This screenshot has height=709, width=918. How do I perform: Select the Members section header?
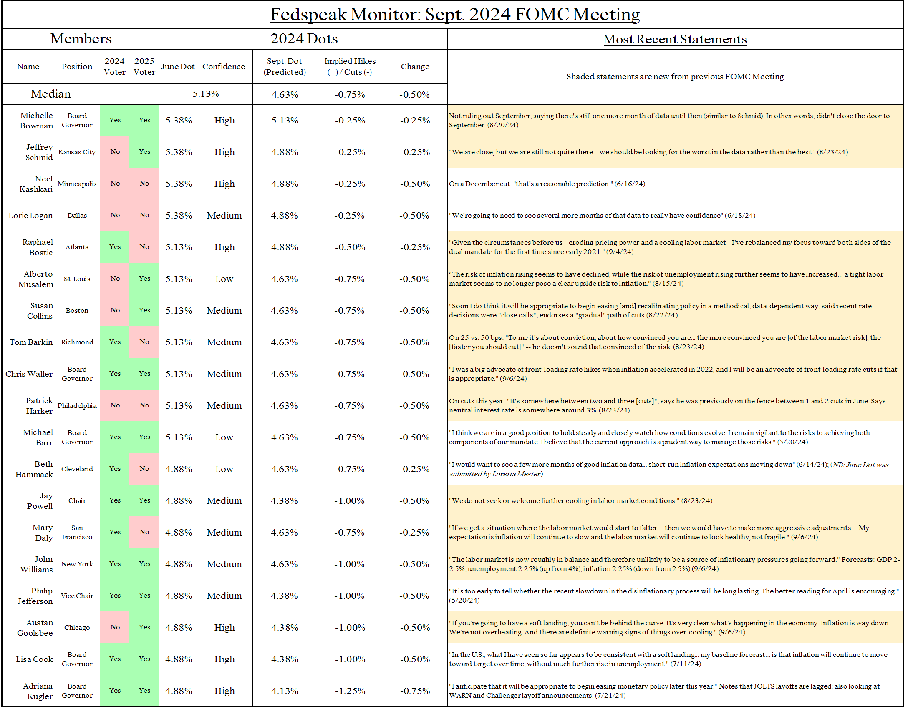point(81,39)
